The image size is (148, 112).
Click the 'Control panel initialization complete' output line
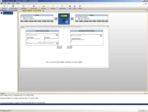pyautogui.click(x=23, y=103)
